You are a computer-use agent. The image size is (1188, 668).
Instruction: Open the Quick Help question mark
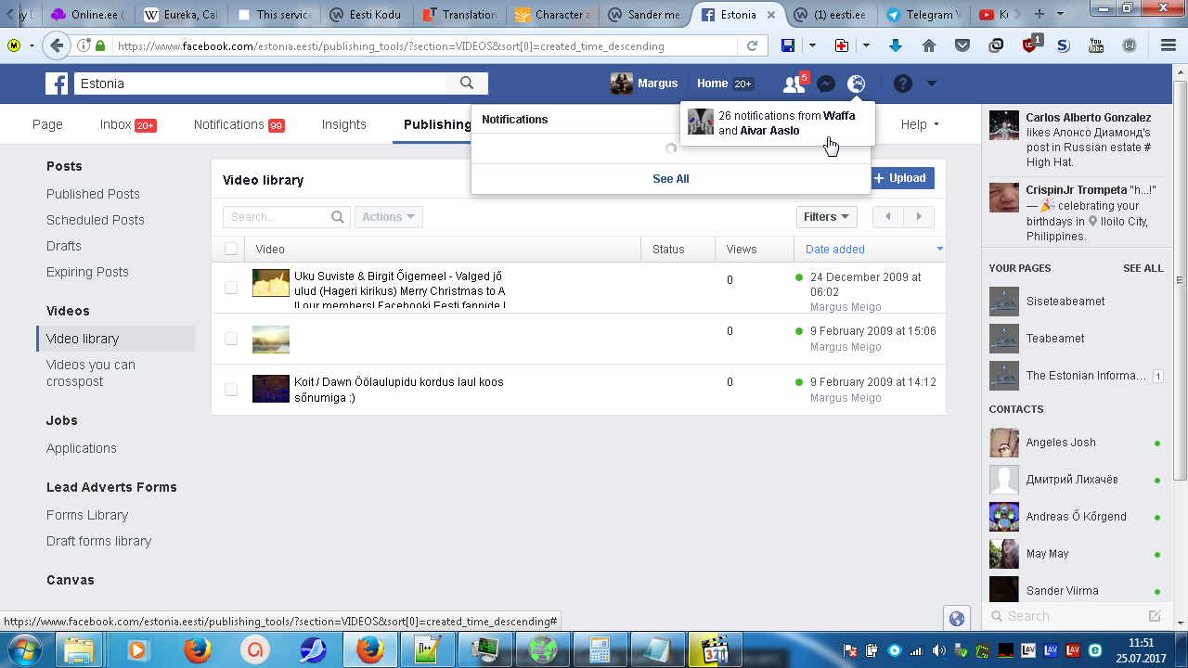pos(903,83)
